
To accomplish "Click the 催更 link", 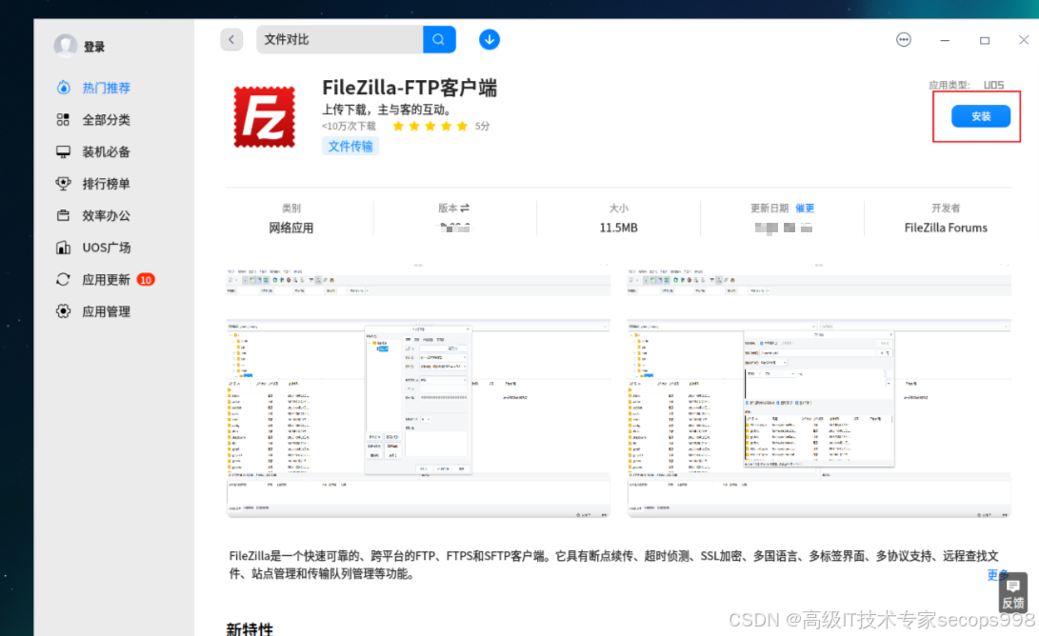I will 805,208.
